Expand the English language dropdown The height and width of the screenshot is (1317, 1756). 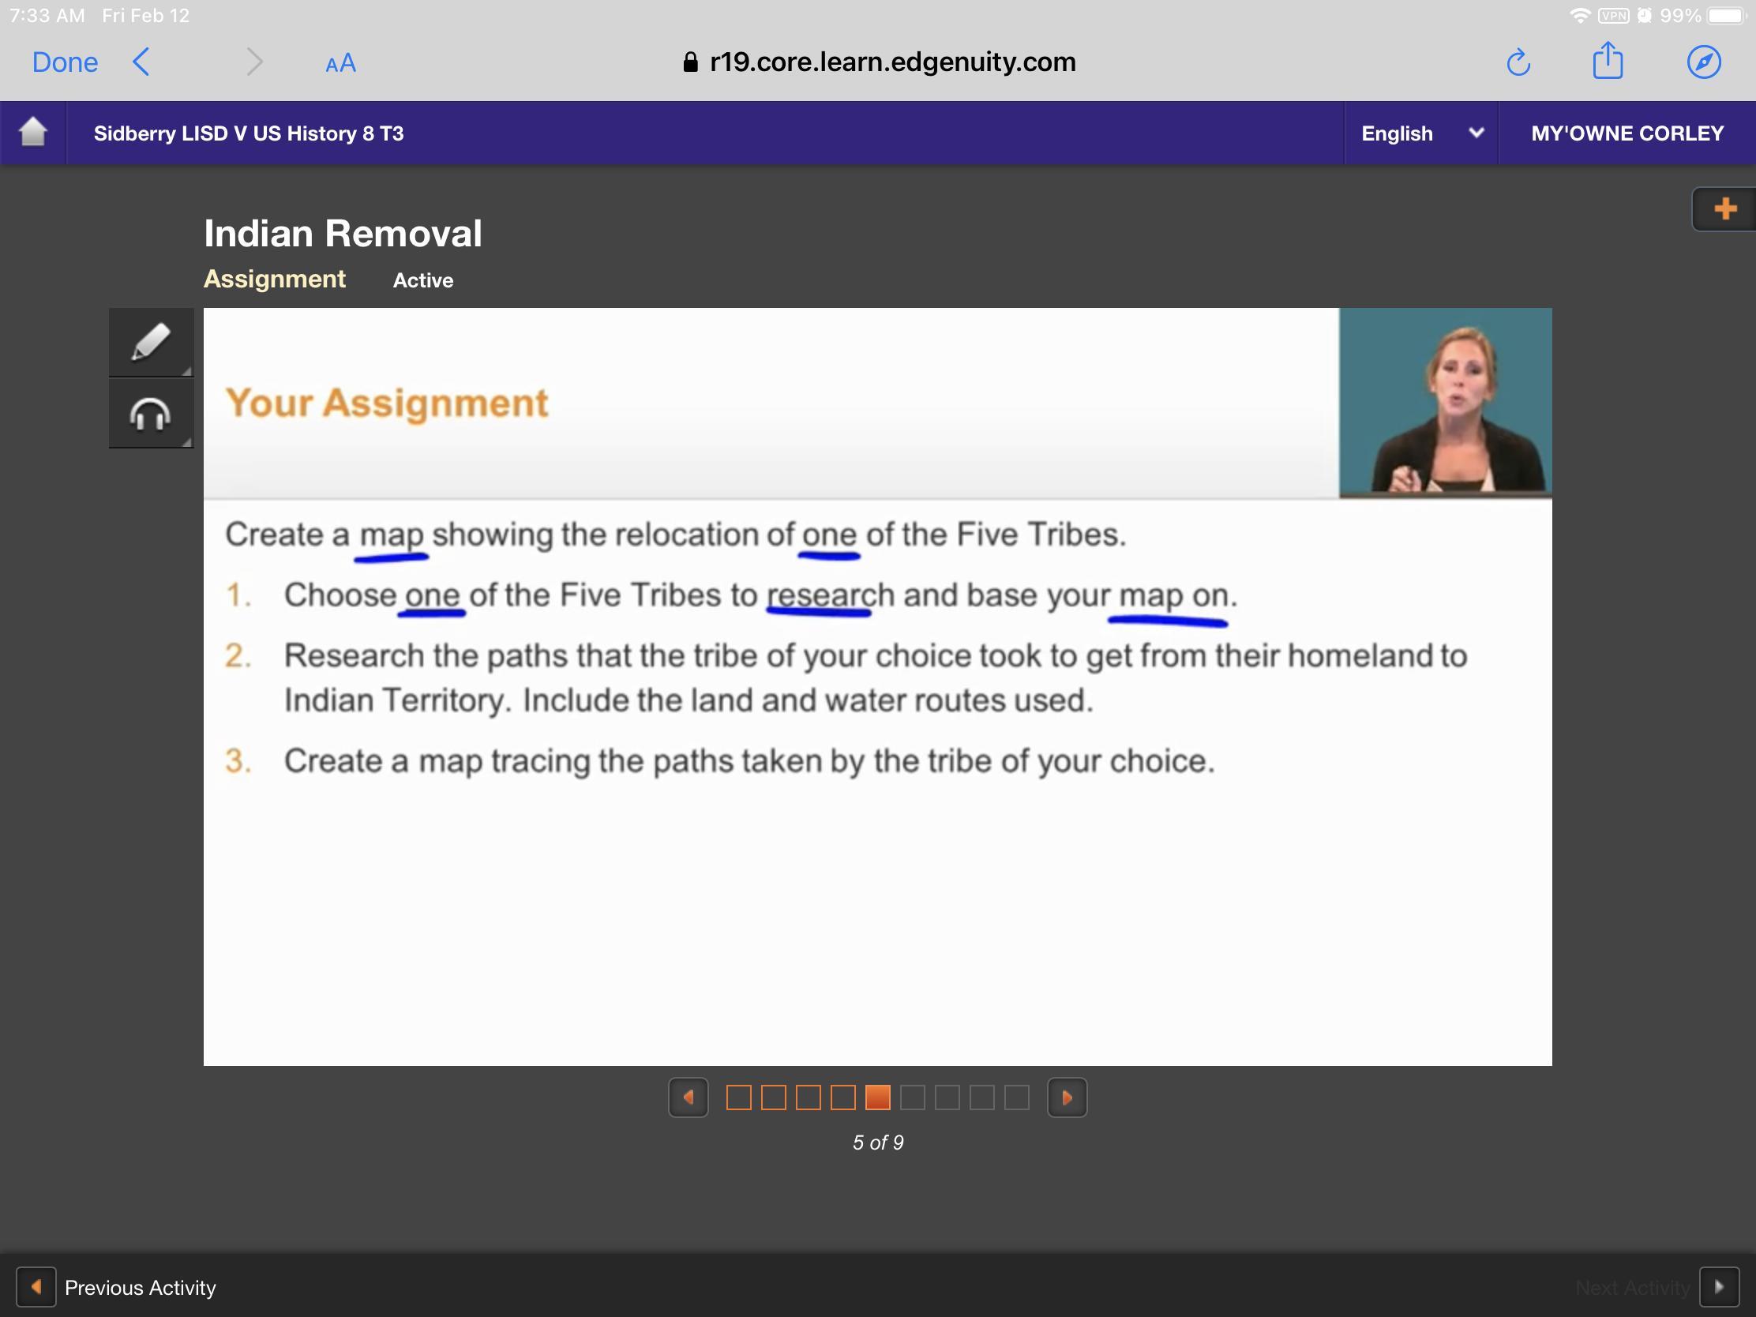point(1420,133)
